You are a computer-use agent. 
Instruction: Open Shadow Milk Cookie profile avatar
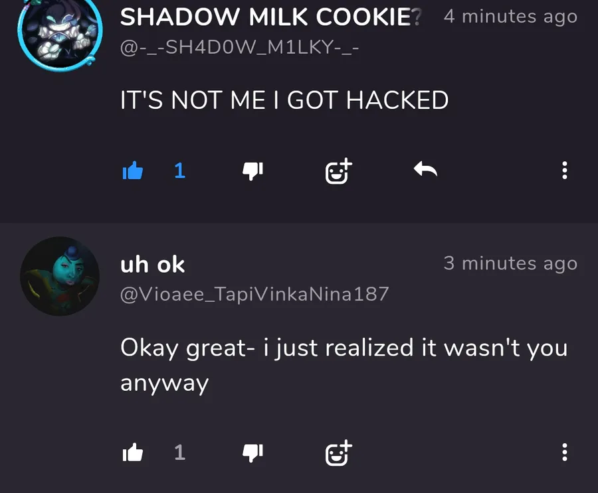pyautogui.click(x=60, y=34)
